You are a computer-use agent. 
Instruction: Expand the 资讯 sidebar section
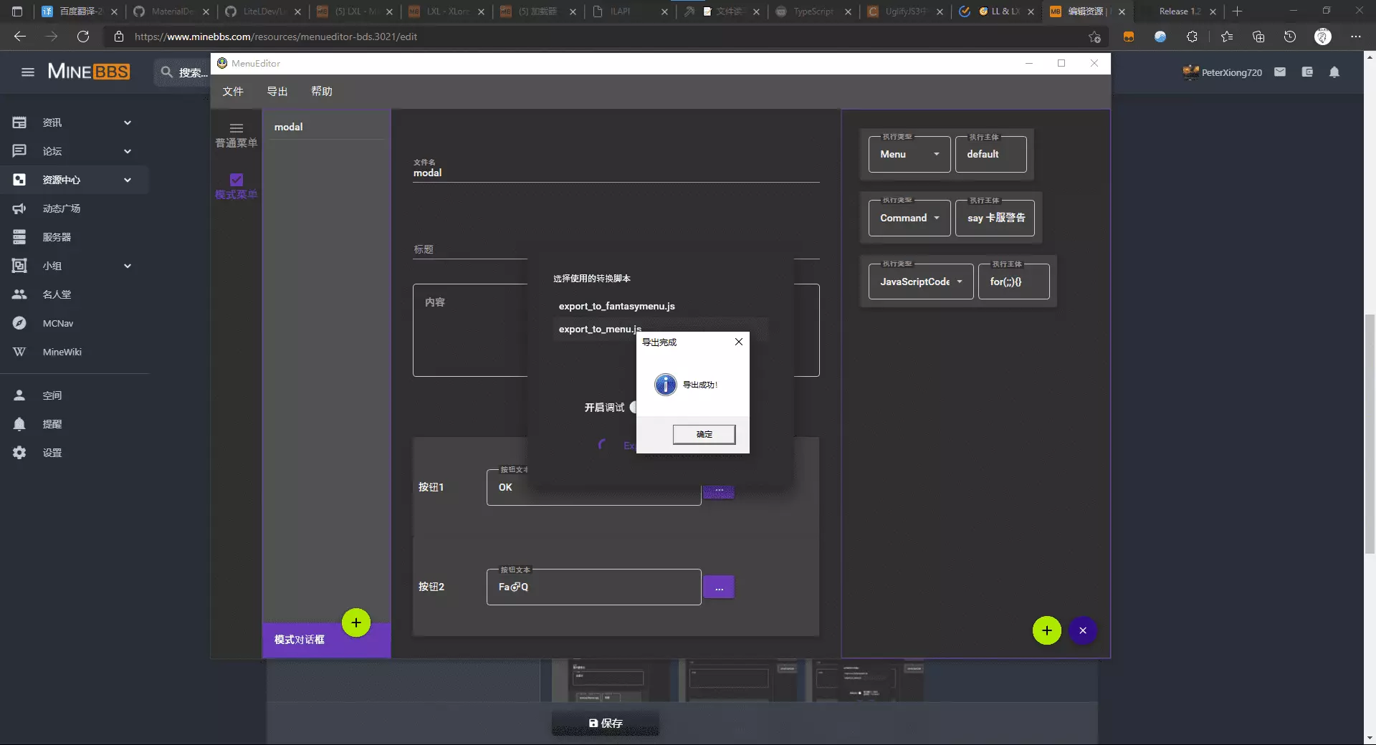[128, 122]
